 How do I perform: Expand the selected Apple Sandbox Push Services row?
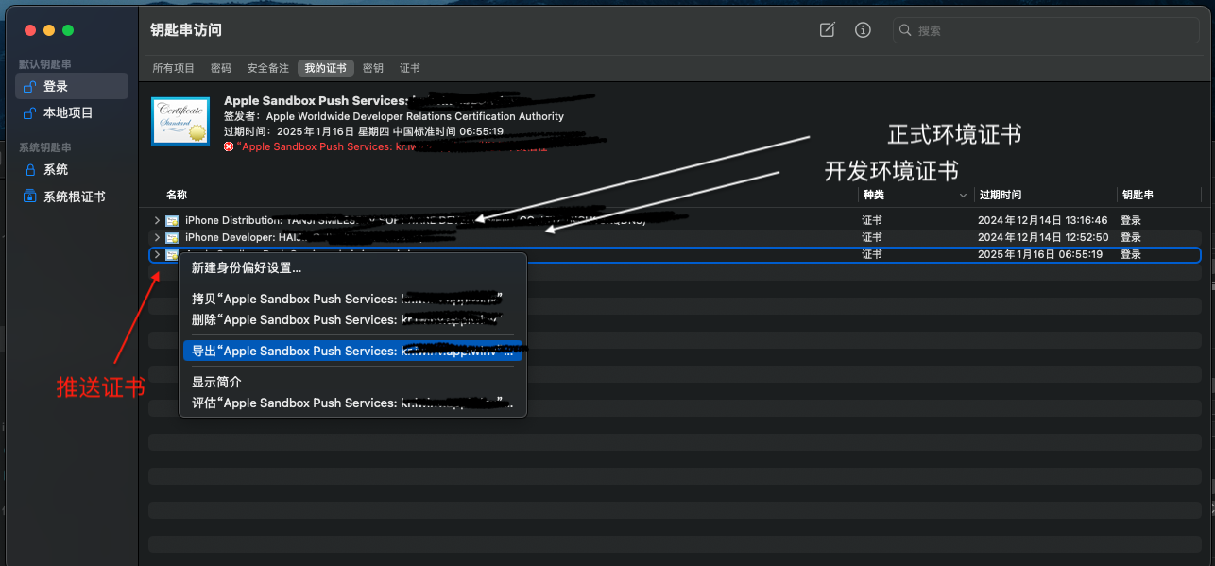point(157,254)
